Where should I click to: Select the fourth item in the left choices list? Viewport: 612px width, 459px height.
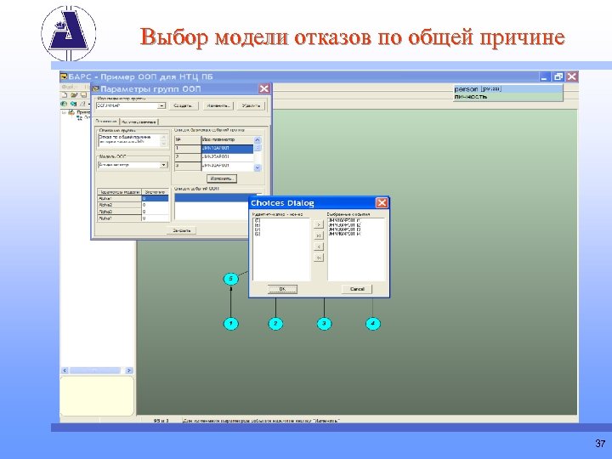point(258,235)
